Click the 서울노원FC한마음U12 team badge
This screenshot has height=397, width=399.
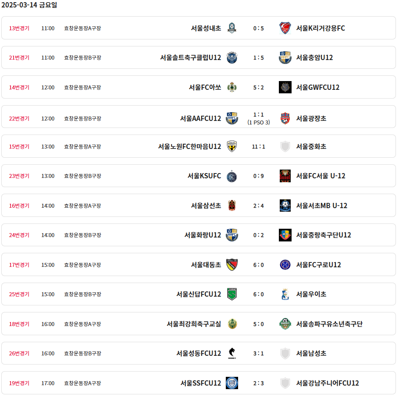(x=232, y=146)
